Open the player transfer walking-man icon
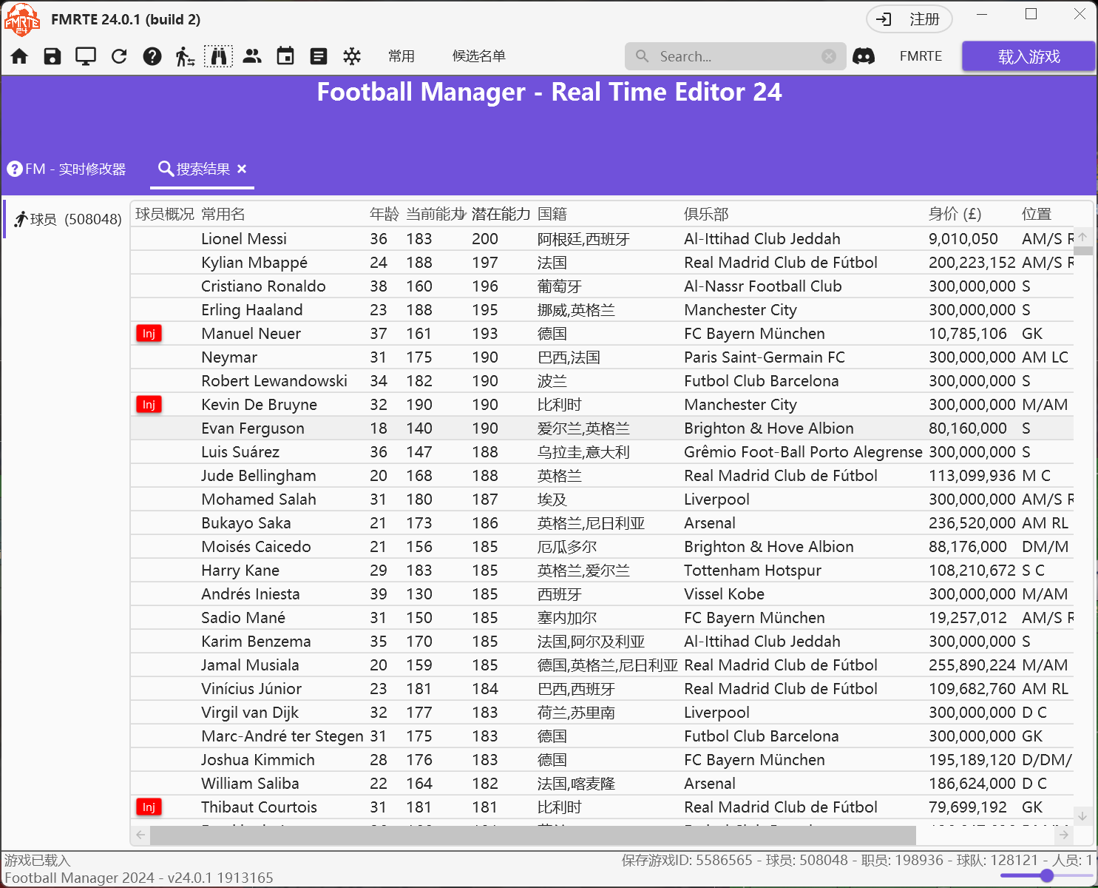The width and height of the screenshot is (1098, 888). (x=185, y=56)
